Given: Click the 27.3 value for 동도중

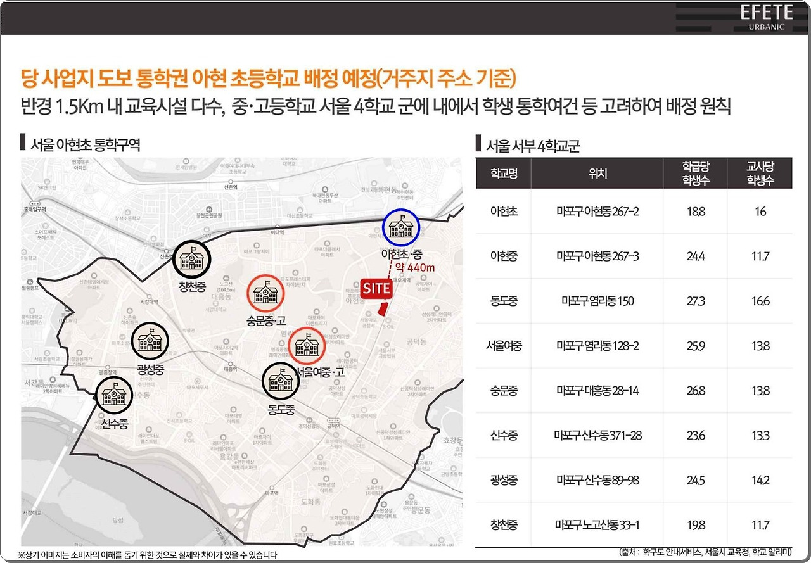Looking at the screenshot, I should tap(696, 301).
